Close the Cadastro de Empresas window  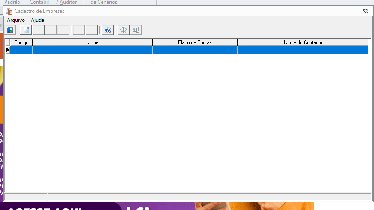365,11
